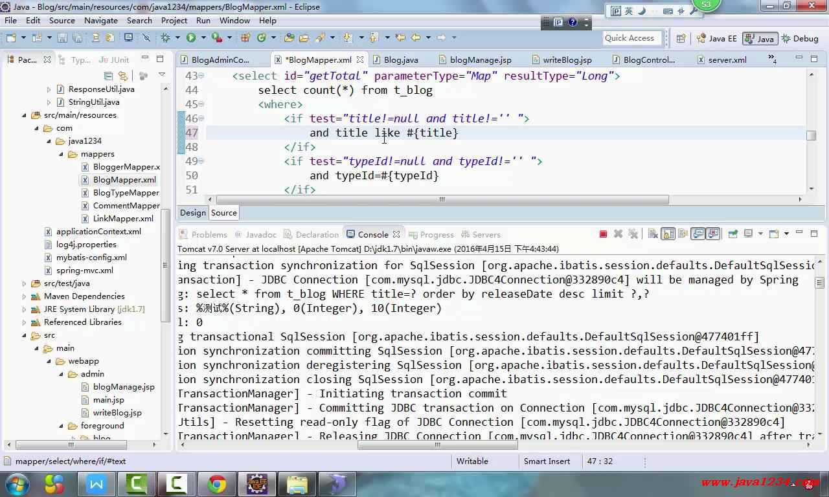829x497 pixels.
Task: Switch to the server.xml editor tab
Action: 727,60
